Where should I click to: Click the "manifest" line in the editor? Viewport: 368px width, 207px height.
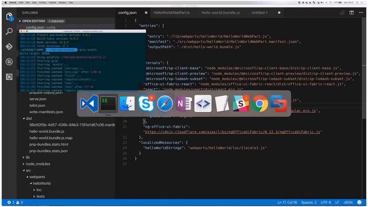point(224,41)
